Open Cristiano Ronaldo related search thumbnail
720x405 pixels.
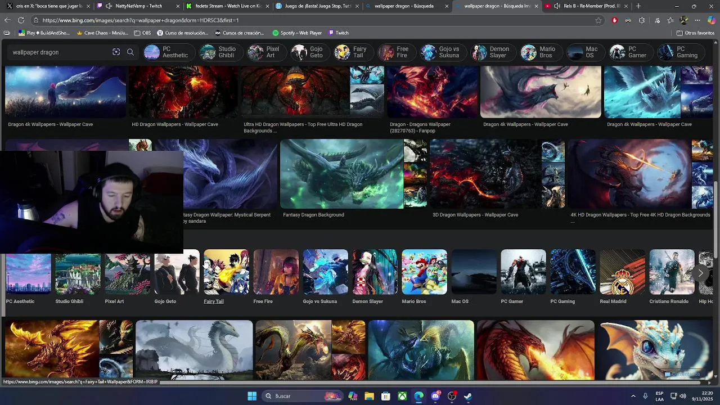coord(672,272)
